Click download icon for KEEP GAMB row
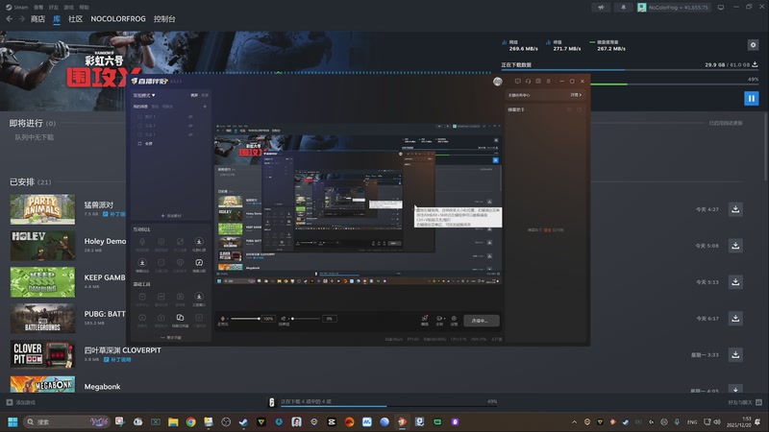 click(x=735, y=281)
